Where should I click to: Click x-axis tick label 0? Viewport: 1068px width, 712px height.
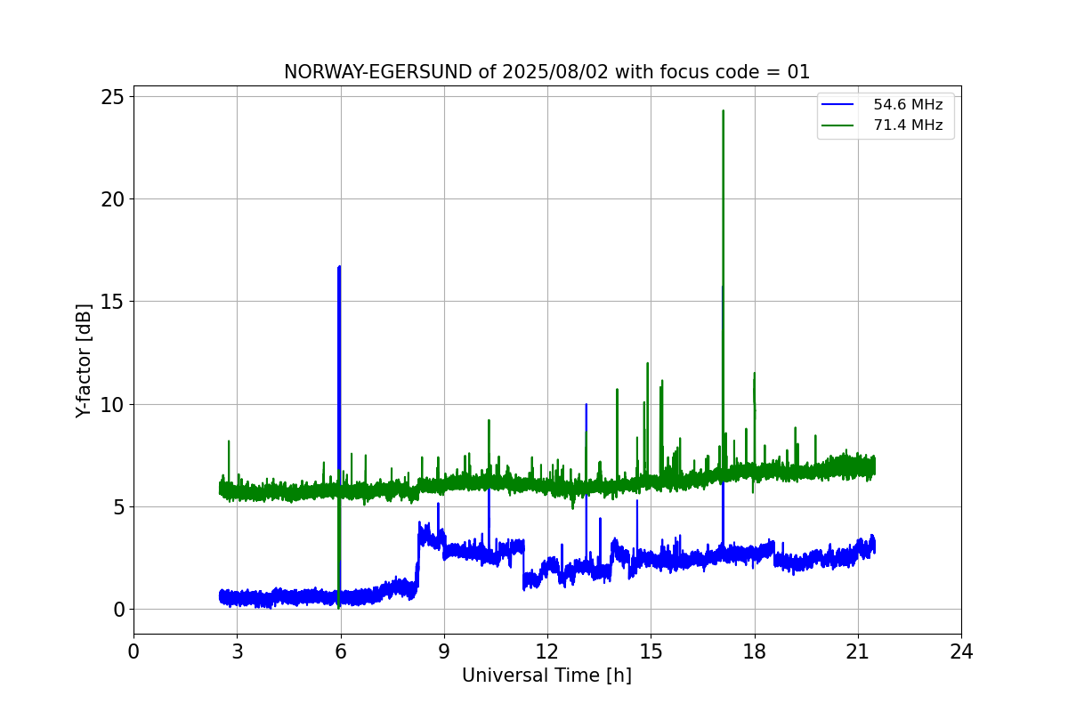point(133,651)
